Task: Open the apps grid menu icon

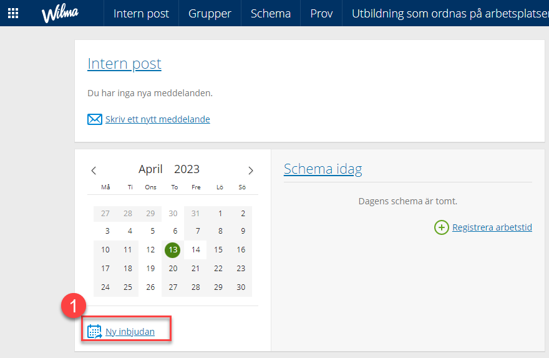Action: [13, 13]
